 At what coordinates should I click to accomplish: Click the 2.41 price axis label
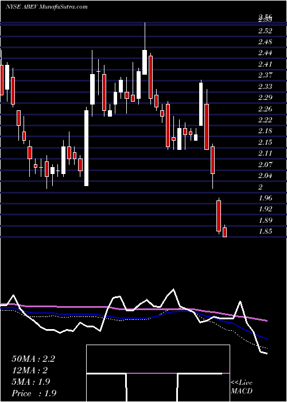click(x=265, y=64)
